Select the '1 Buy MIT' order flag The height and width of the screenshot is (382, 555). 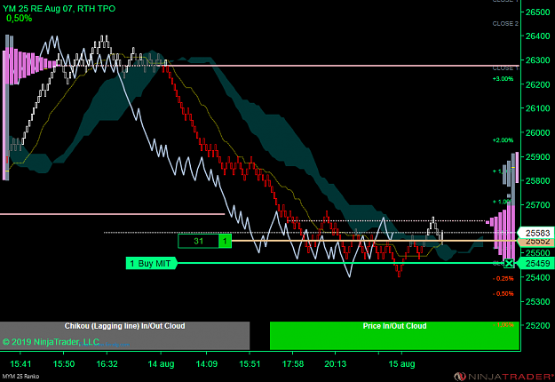click(152, 263)
